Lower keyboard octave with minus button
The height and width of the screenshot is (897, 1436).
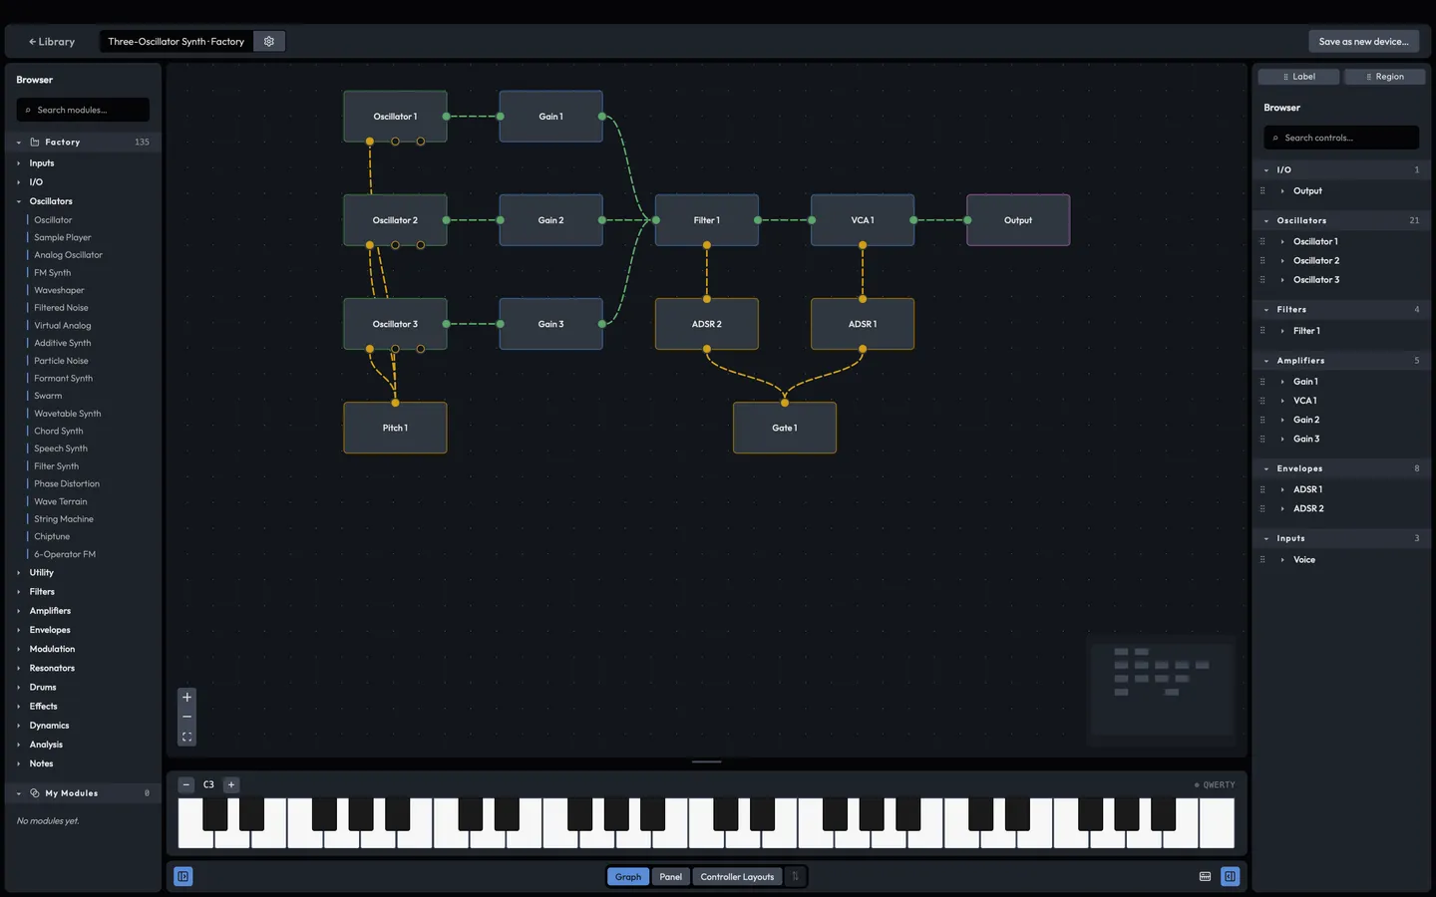pyautogui.click(x=186, y=785)
